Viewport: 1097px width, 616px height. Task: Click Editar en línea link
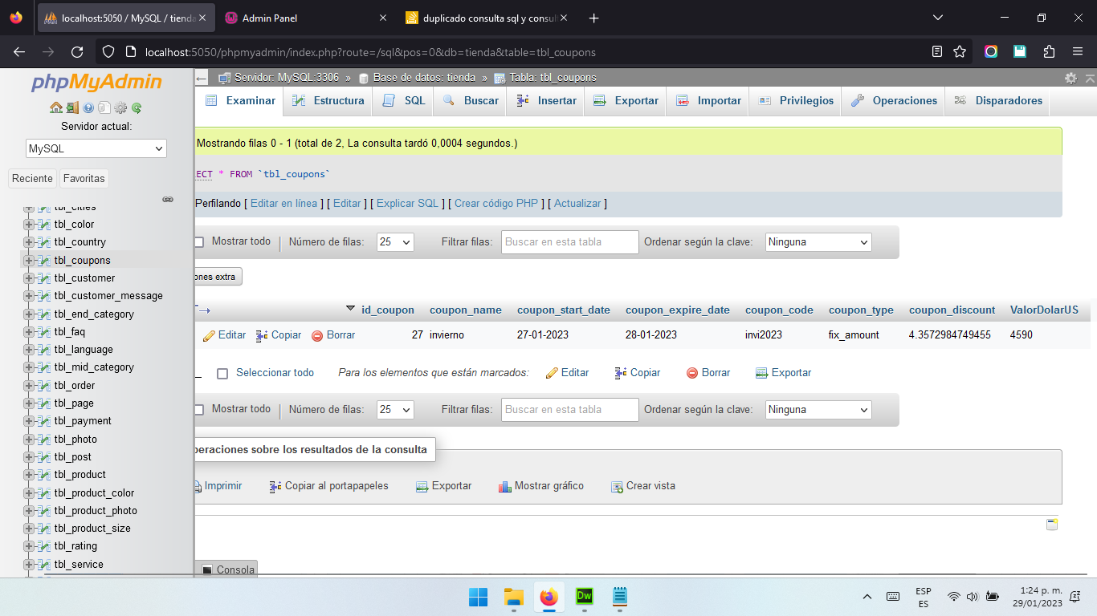(283, 203)
